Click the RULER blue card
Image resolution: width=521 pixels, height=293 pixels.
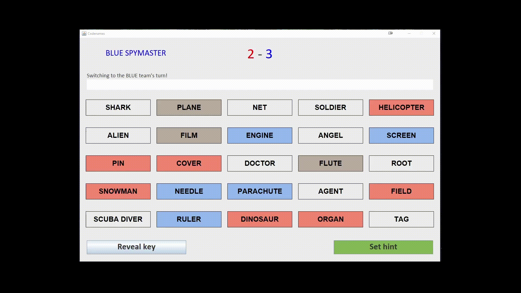(189, 219)
